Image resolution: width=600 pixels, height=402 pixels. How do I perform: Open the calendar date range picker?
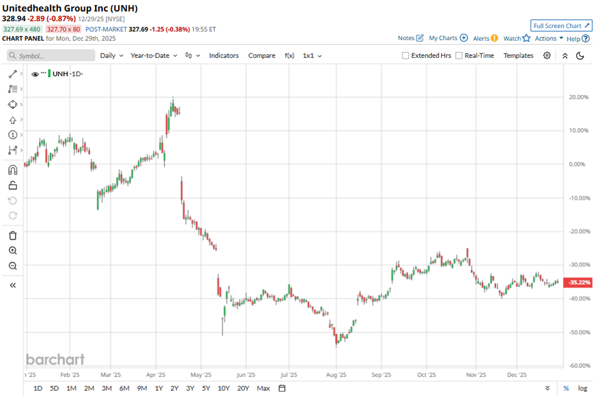tap(282, 388)
